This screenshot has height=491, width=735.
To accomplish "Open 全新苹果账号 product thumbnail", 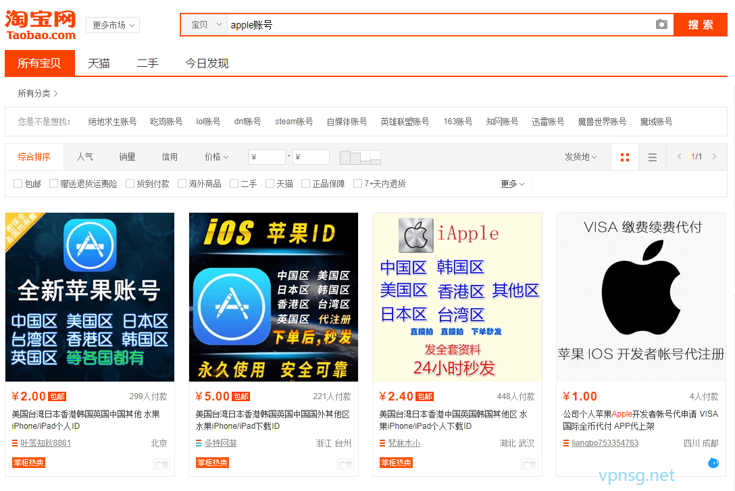I will (90, 297).
